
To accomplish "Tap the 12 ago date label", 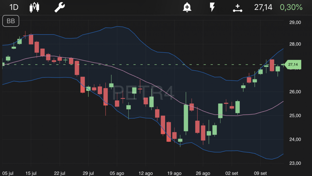I will [x=145, y=173].
